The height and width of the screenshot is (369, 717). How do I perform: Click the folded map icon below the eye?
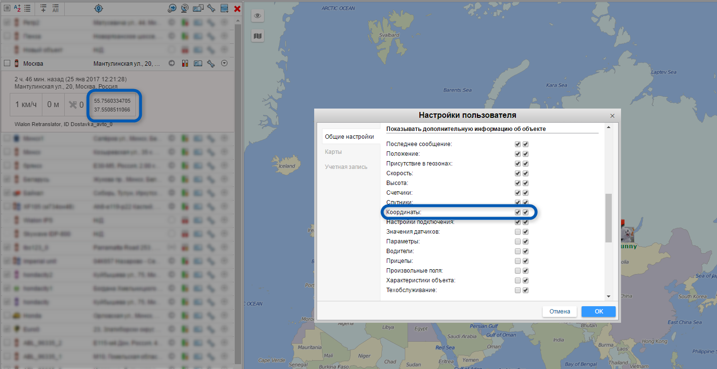(258, 36)
